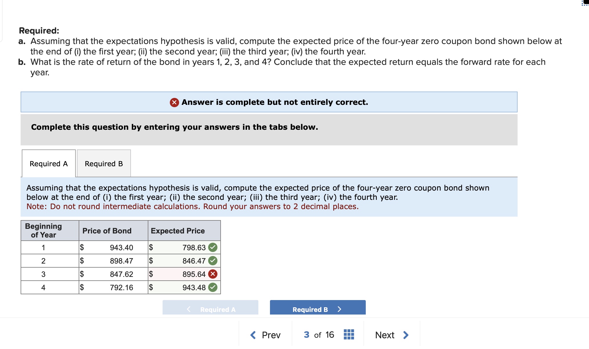Click the left chevron inside the Prev button
This screenshot has height=349, width=589.
point(253,335)
